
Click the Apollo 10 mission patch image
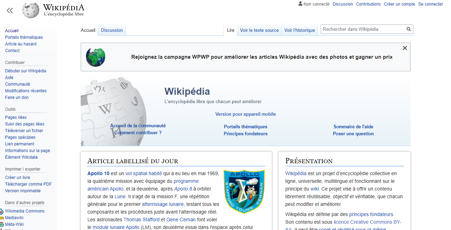click(244, 192)
